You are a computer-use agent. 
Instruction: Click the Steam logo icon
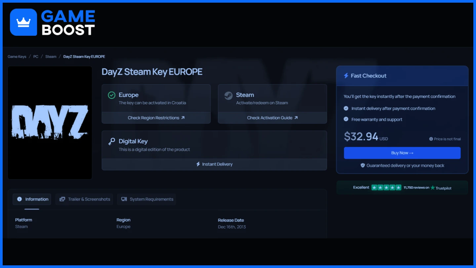point(228,95)
